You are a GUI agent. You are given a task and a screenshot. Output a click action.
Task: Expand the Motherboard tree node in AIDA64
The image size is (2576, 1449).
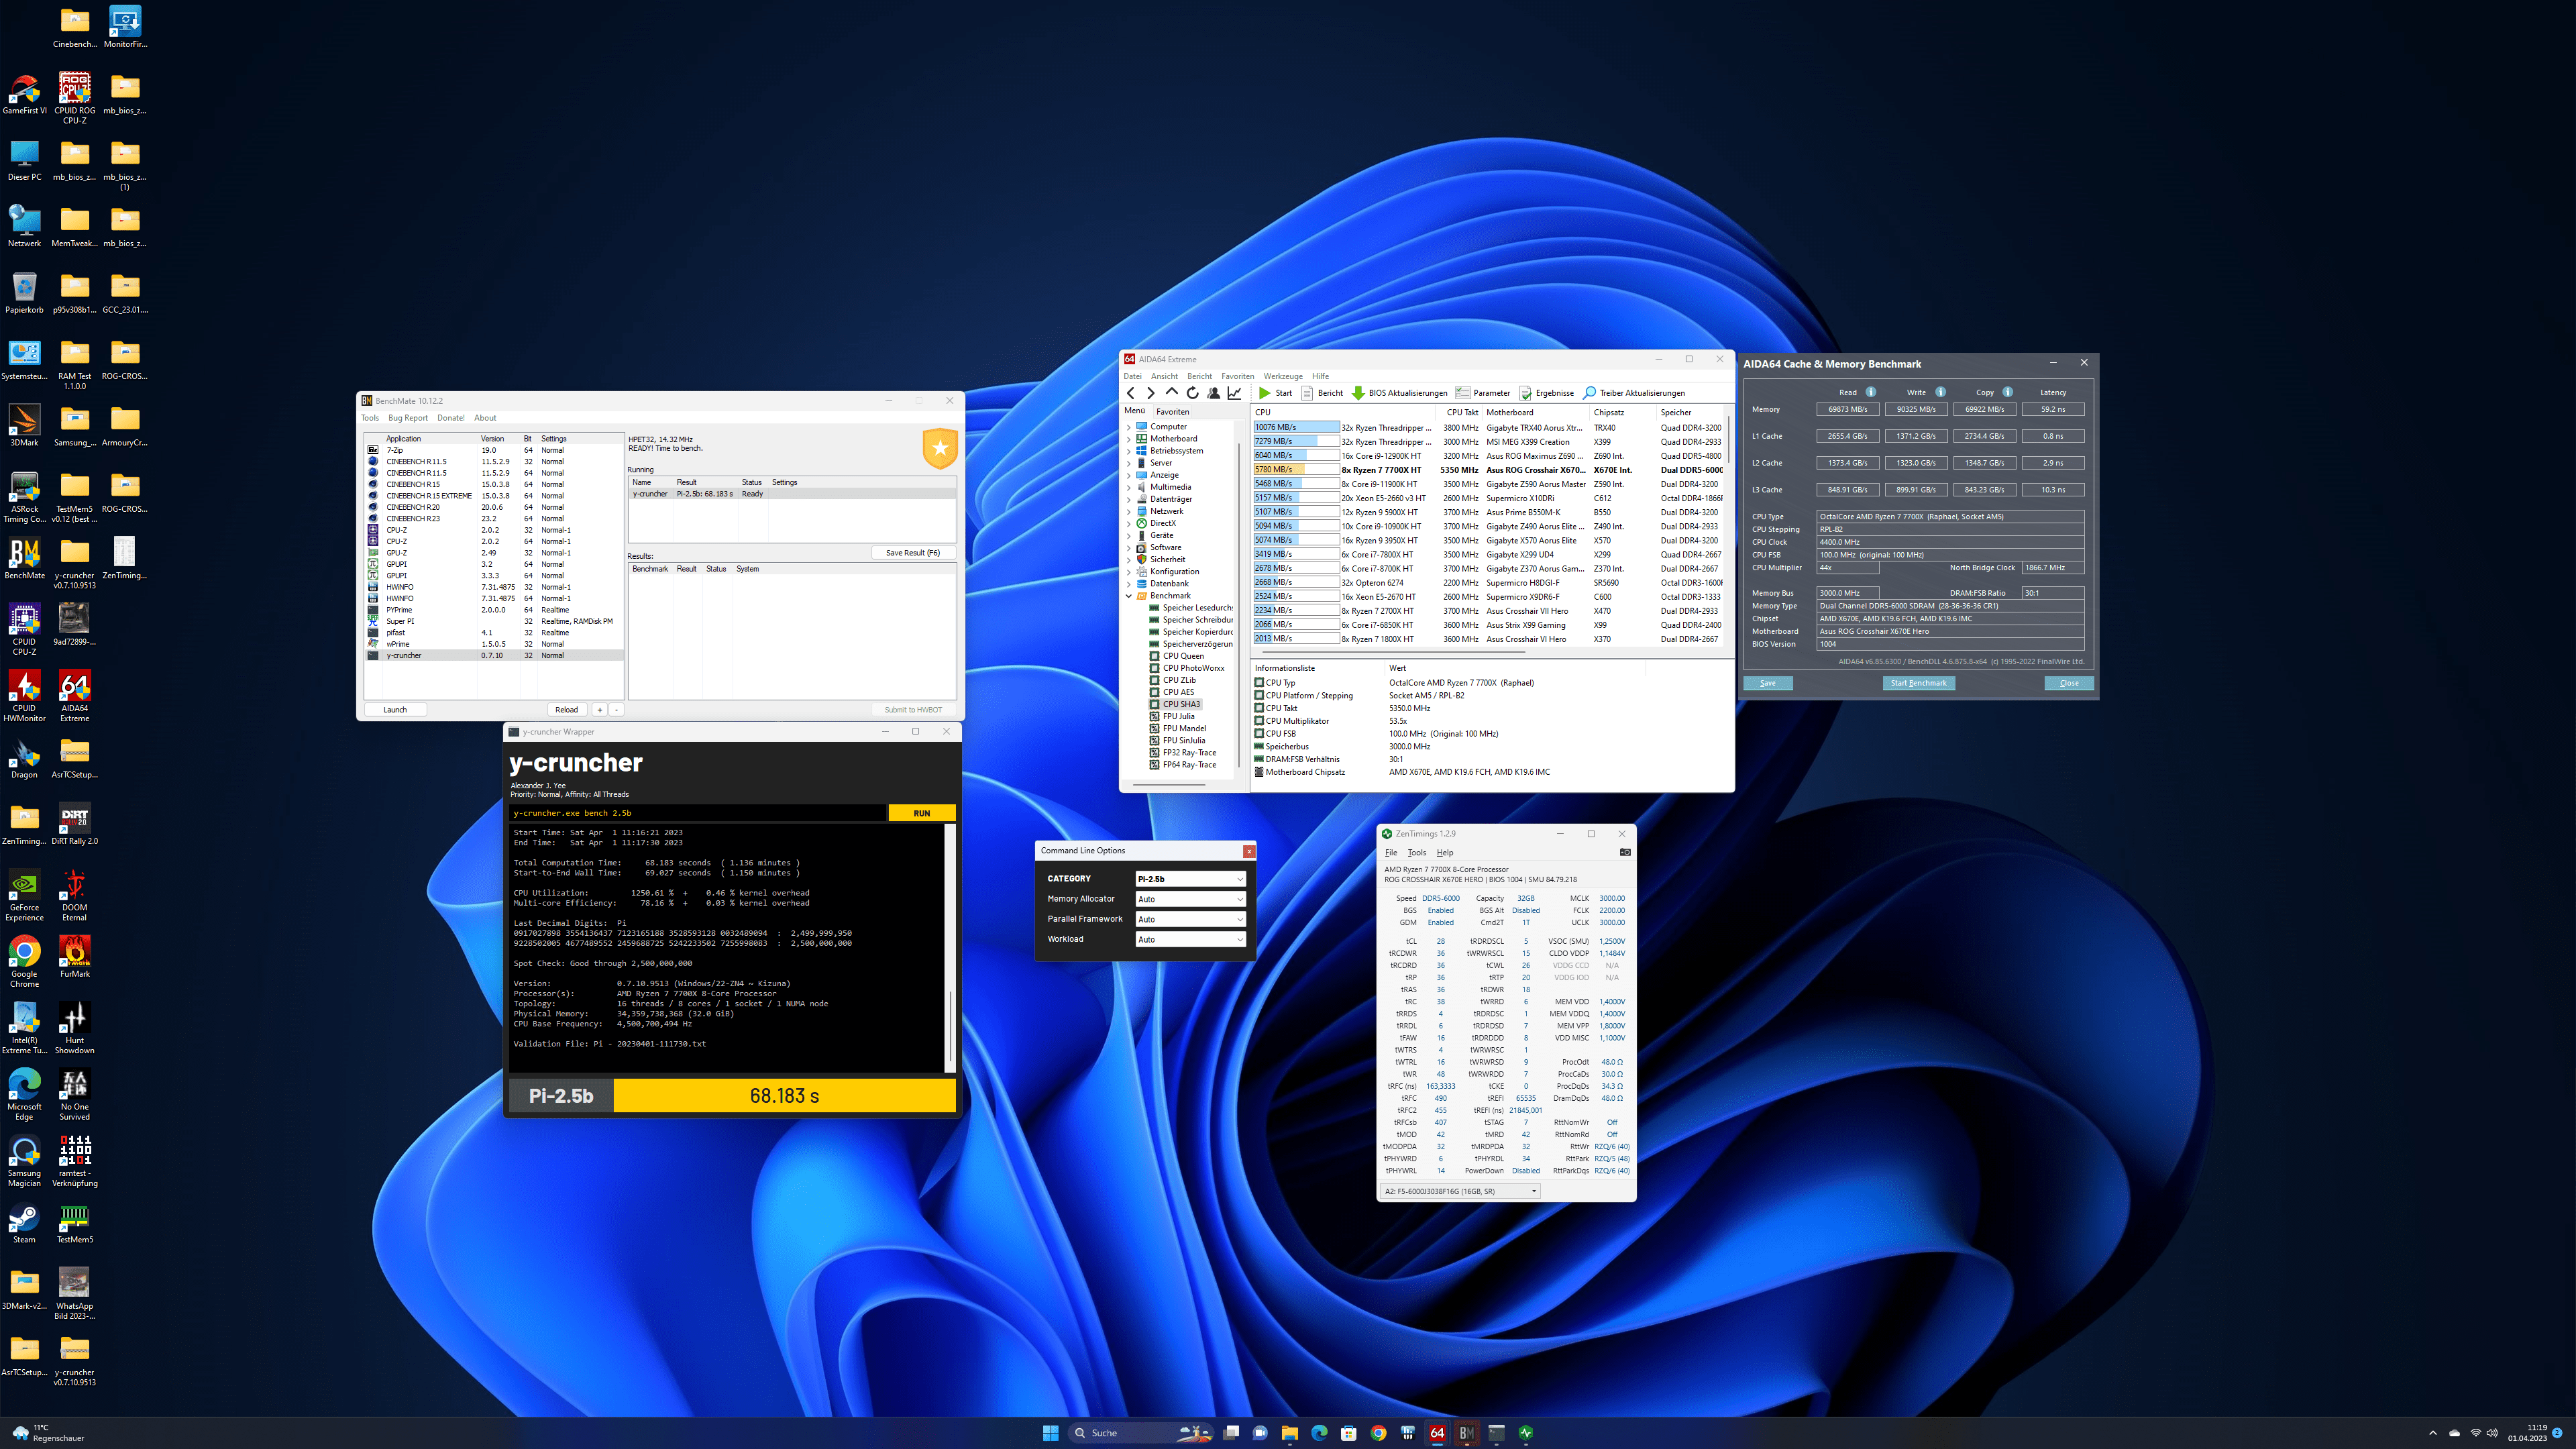coord(1130,439)
